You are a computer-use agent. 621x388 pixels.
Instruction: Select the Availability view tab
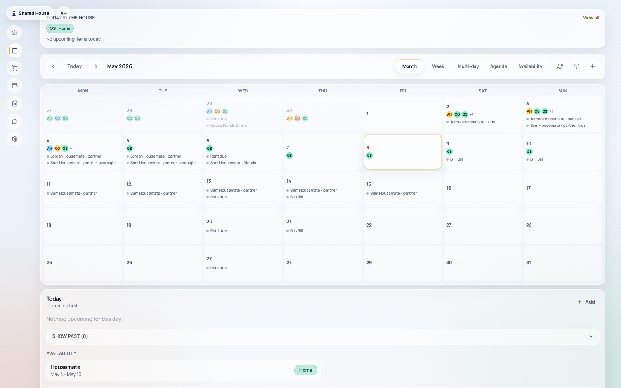pos(530,66)
